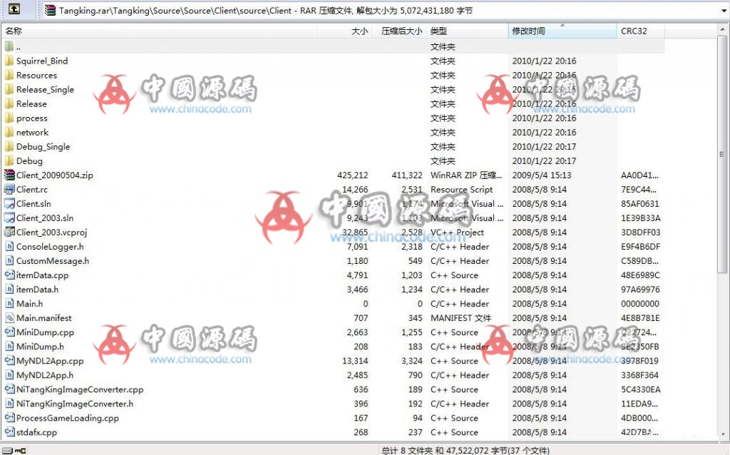Sort by the 压缩后大小 column header

[399, 31]
